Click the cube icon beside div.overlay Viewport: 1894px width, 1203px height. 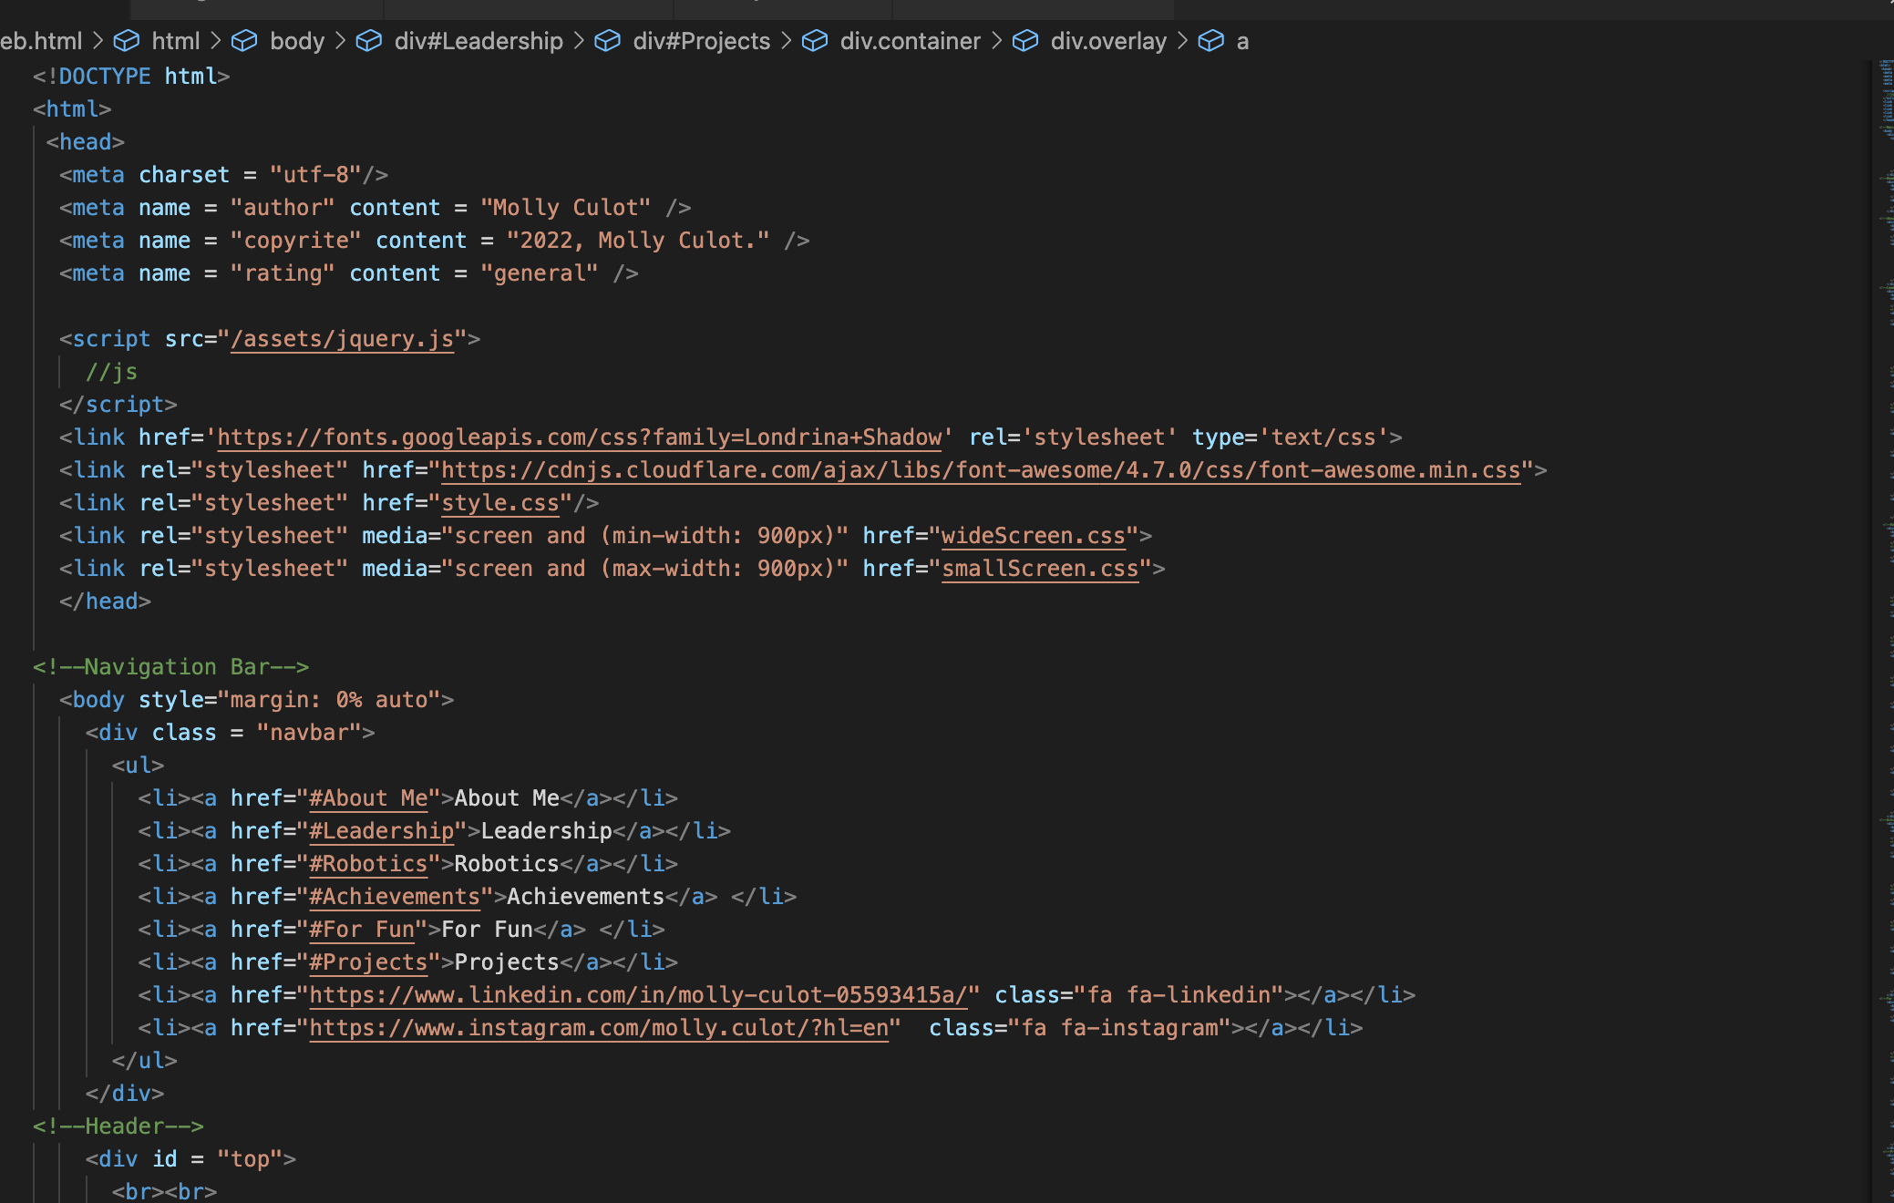(1025, 41)
